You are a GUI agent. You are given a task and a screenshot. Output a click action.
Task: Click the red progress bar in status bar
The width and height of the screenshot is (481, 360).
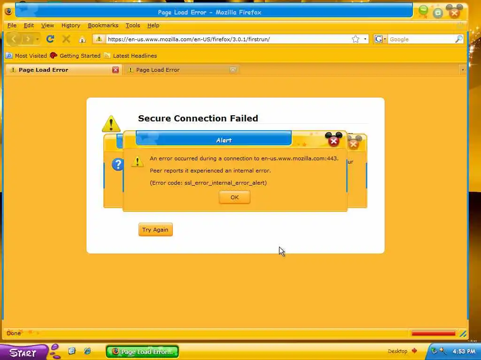click(x=433, y=333)
